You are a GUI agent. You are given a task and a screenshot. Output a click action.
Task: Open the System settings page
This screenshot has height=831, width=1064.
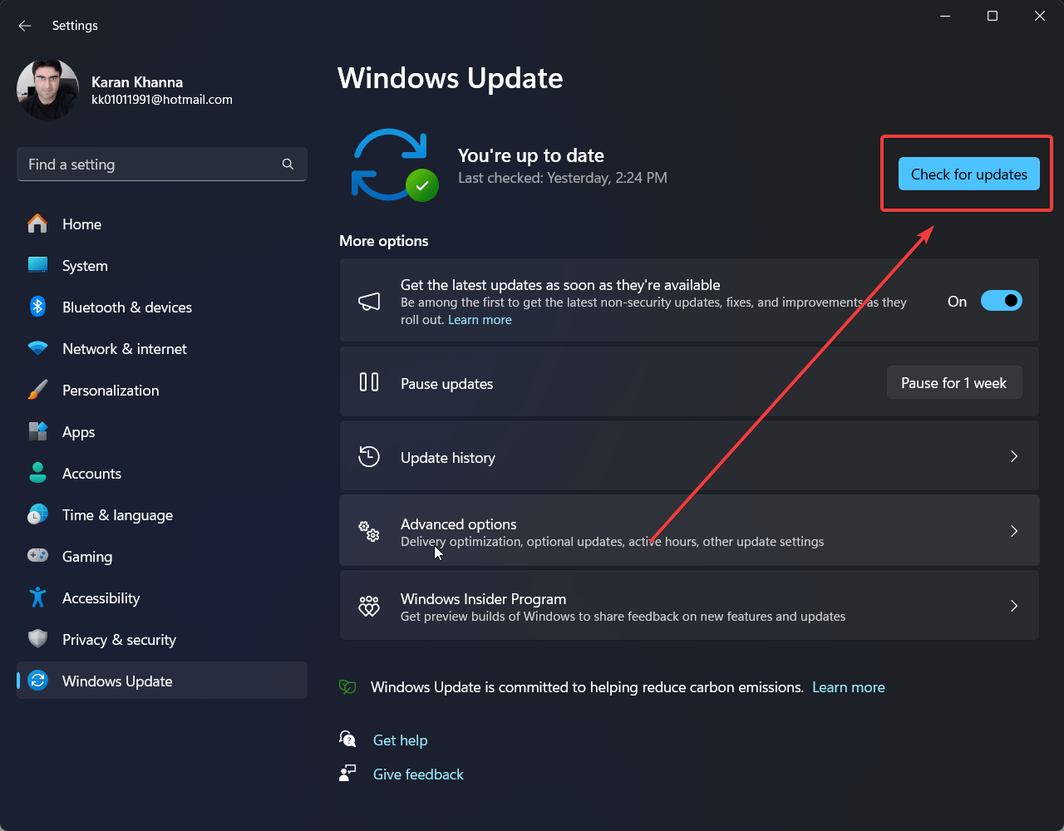(85, 266)
